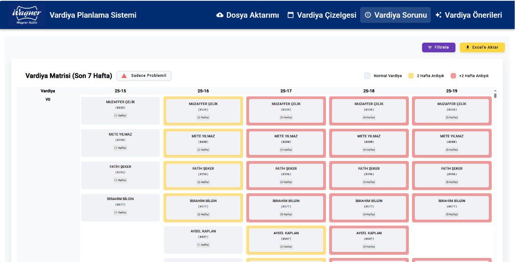Click the yellow 2 Hafta Ardışık legend swatch
This screenshot has height=262, width=515.
click(x=411, y=76)
